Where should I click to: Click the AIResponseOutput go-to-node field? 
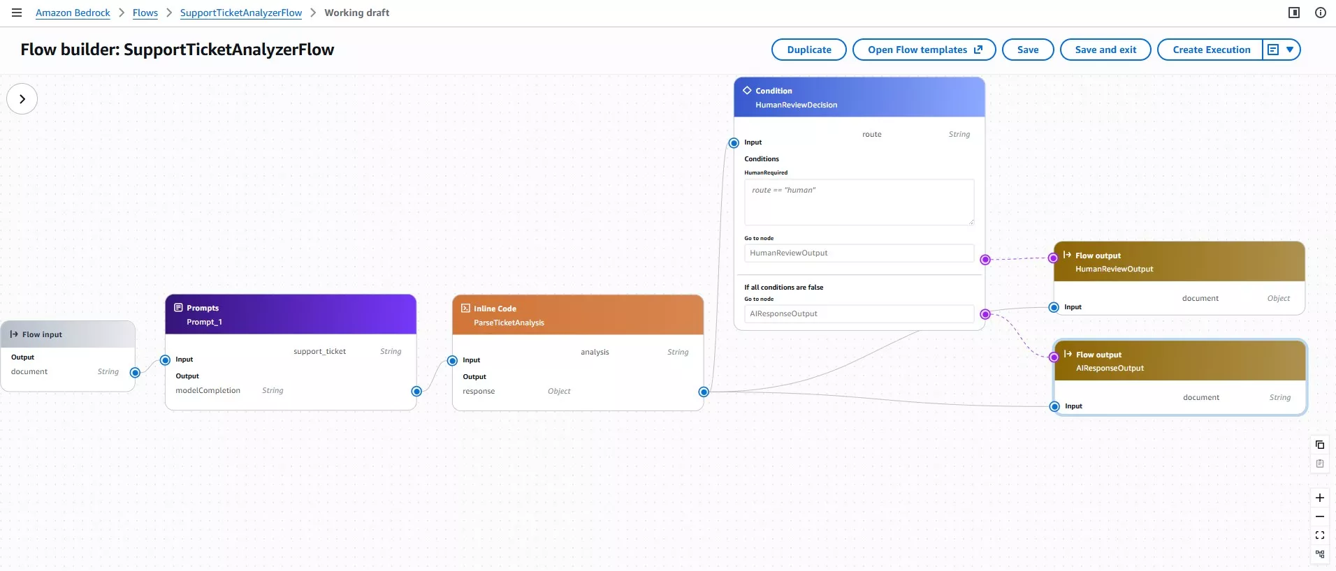859,313
